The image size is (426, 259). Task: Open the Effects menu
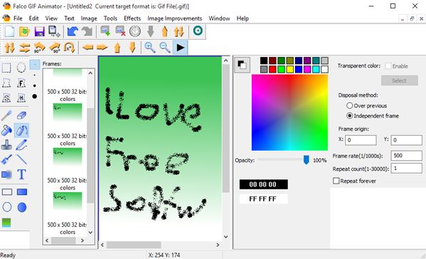click(132, 18)
